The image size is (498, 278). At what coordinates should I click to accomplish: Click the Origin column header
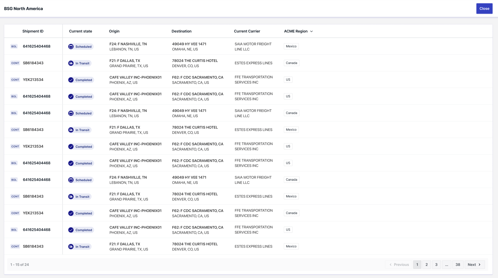pos(114,31)
